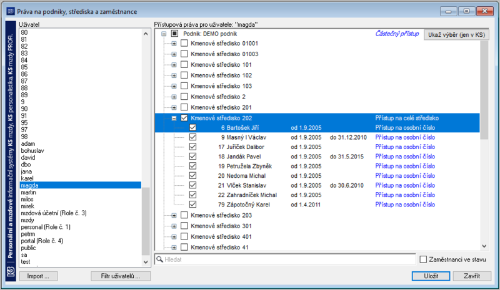This screenshot has width=500, height=290.
Task: Click the app icon in title bar
Action: (11, 11)
